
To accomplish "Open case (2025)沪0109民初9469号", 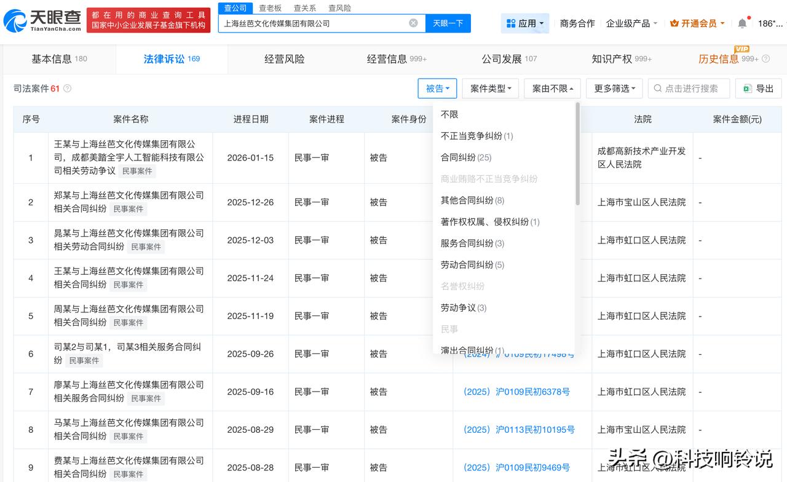I will [516, 468].
